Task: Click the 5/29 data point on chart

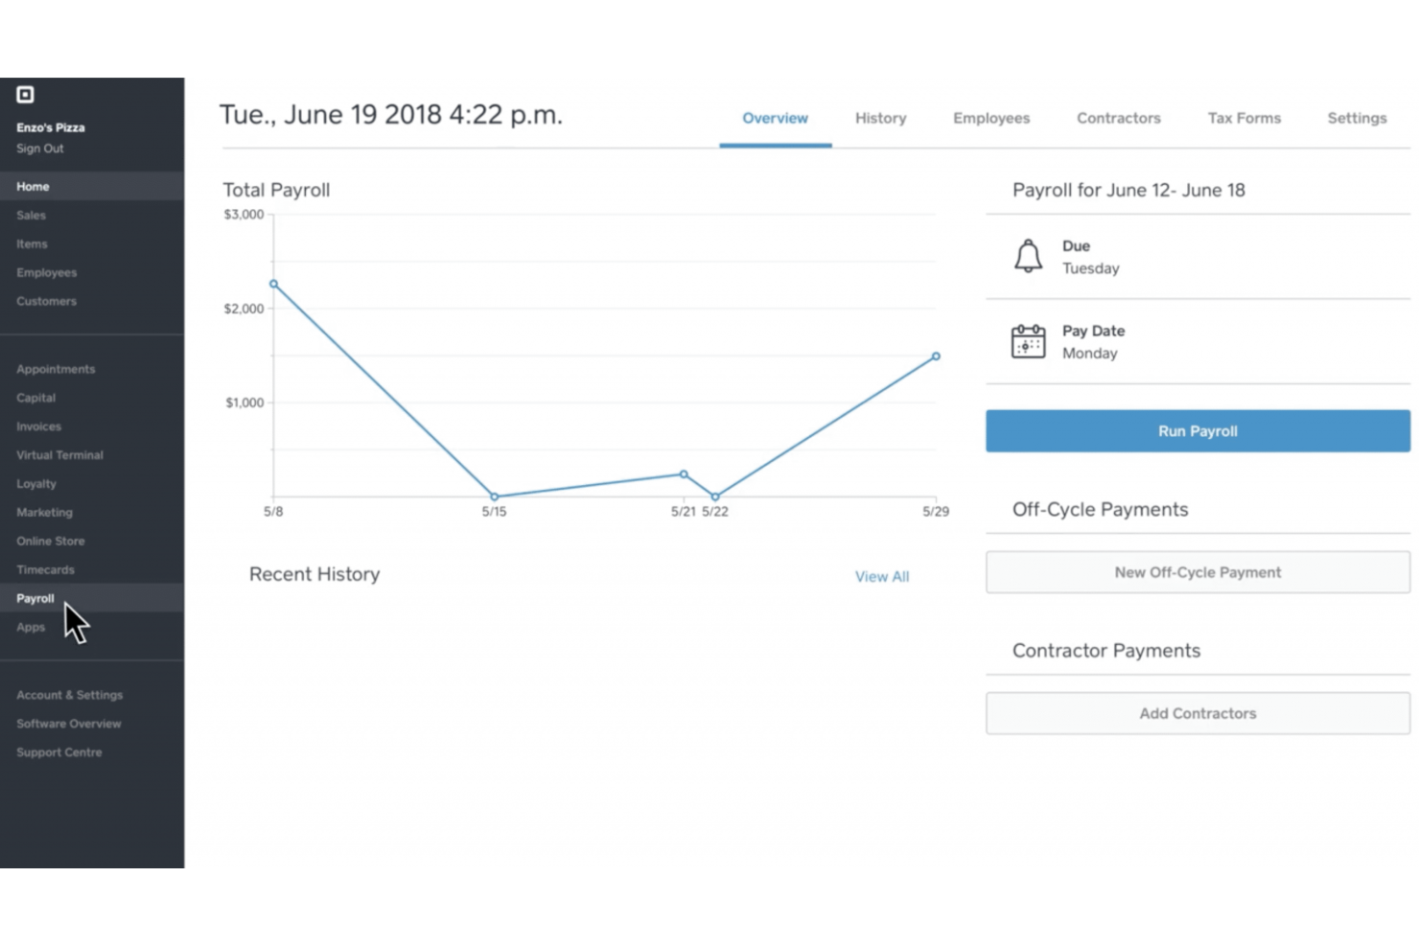Action: (x=936, y=357)
